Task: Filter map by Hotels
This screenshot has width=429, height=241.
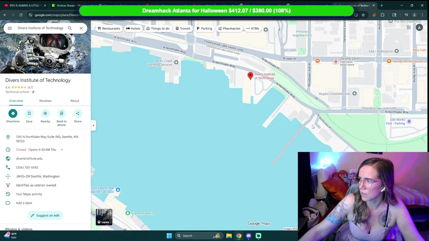Action: [x=133, y=28]
